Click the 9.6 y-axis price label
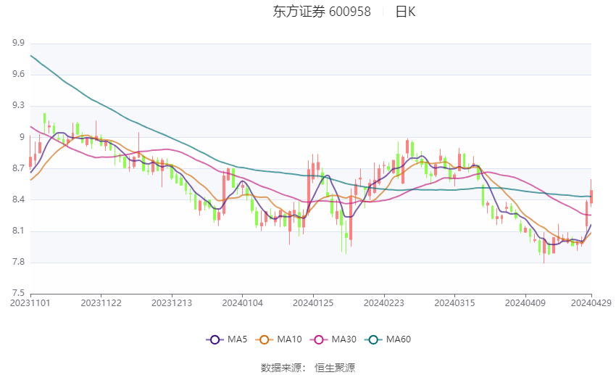616x375 pixels. pos(18,74)
